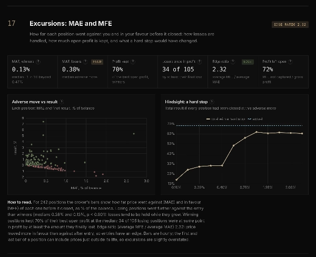Click the 'median adverse move' caption

[x=80, y=77]
